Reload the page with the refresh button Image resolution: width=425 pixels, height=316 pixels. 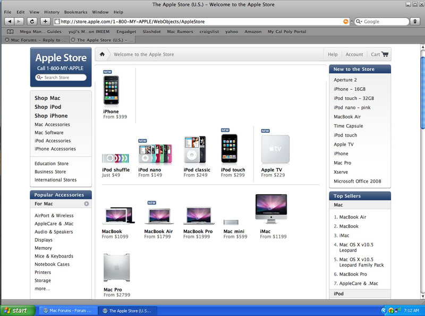32,21
